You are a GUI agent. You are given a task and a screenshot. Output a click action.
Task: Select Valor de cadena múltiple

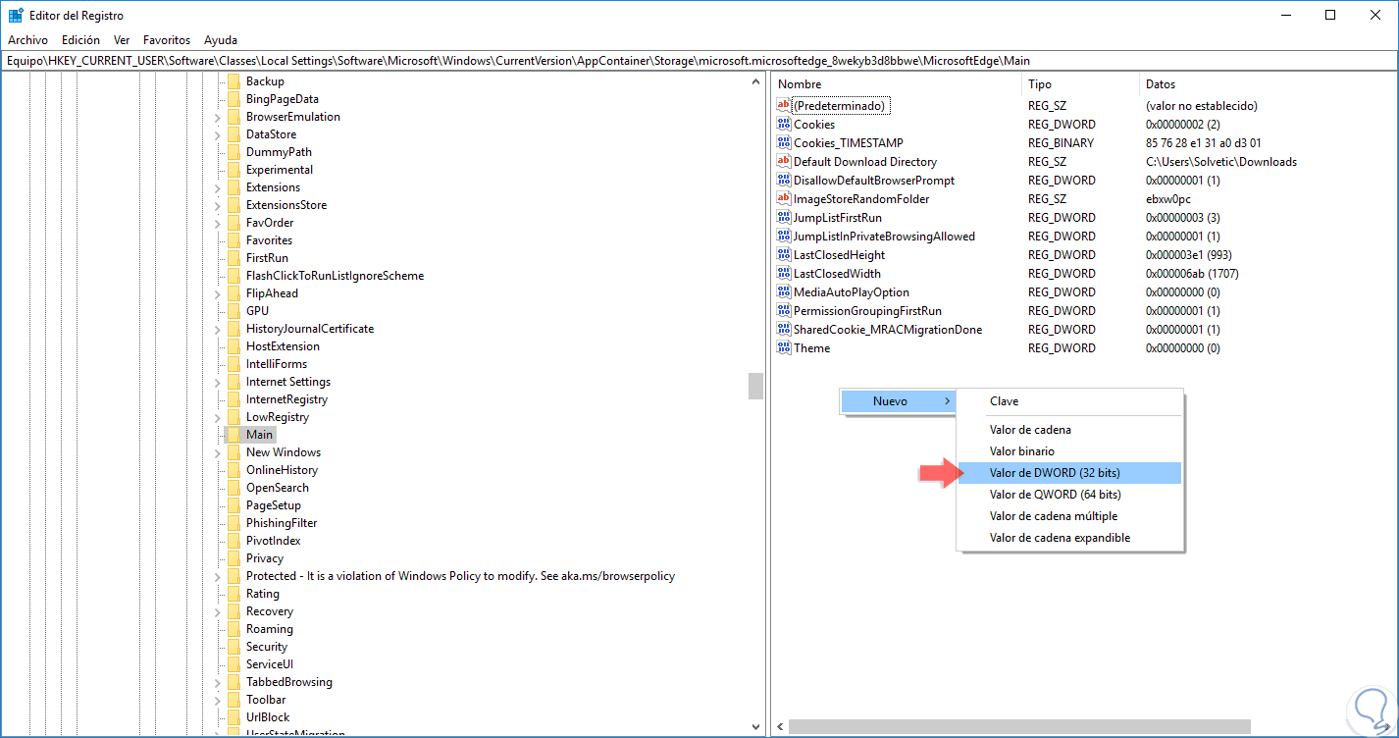coord(1070,516)
